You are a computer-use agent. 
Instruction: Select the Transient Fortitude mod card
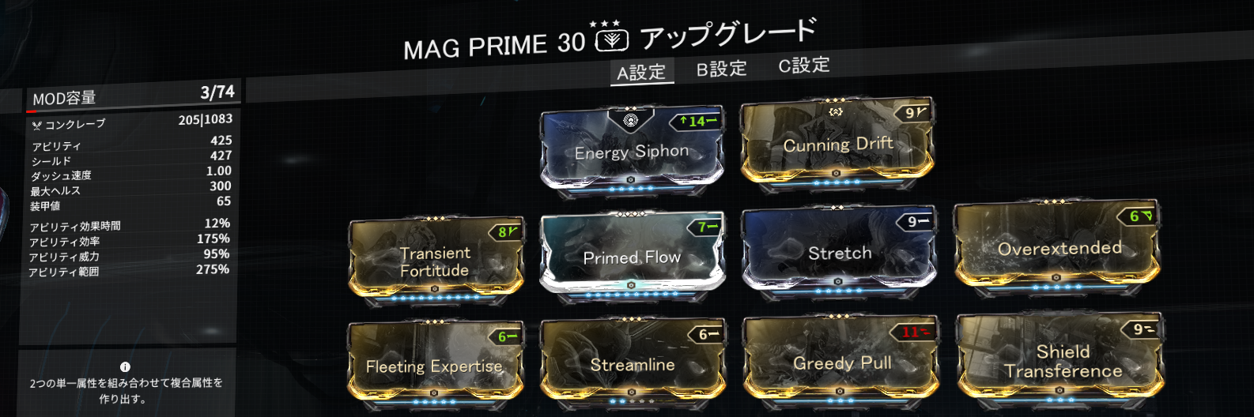pyautogui.click(x=436, y=257)
